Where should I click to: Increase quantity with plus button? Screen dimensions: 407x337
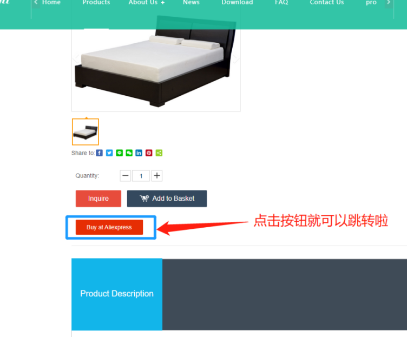click(157, 176)
